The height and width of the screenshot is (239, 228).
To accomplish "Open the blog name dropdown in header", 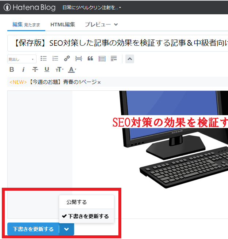I will (x=92, y=7).
